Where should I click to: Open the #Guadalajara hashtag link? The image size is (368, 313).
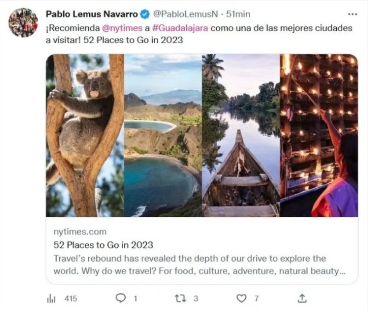point(181,28)
